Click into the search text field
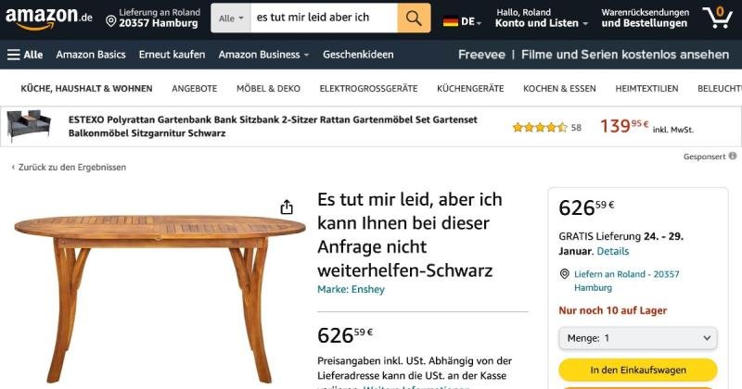Image resolution: width=742 pixels, height=389 pixels. [x=324, y=18]
